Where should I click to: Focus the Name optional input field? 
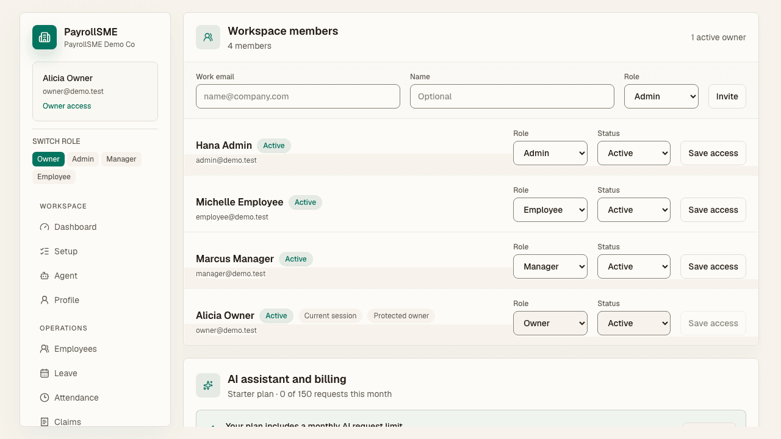tap(512, 96)
